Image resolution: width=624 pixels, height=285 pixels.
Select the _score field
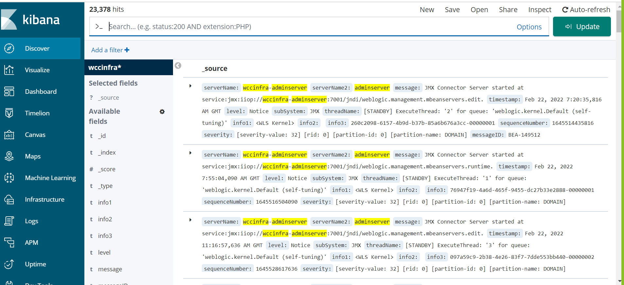click(x=107, y=169)
